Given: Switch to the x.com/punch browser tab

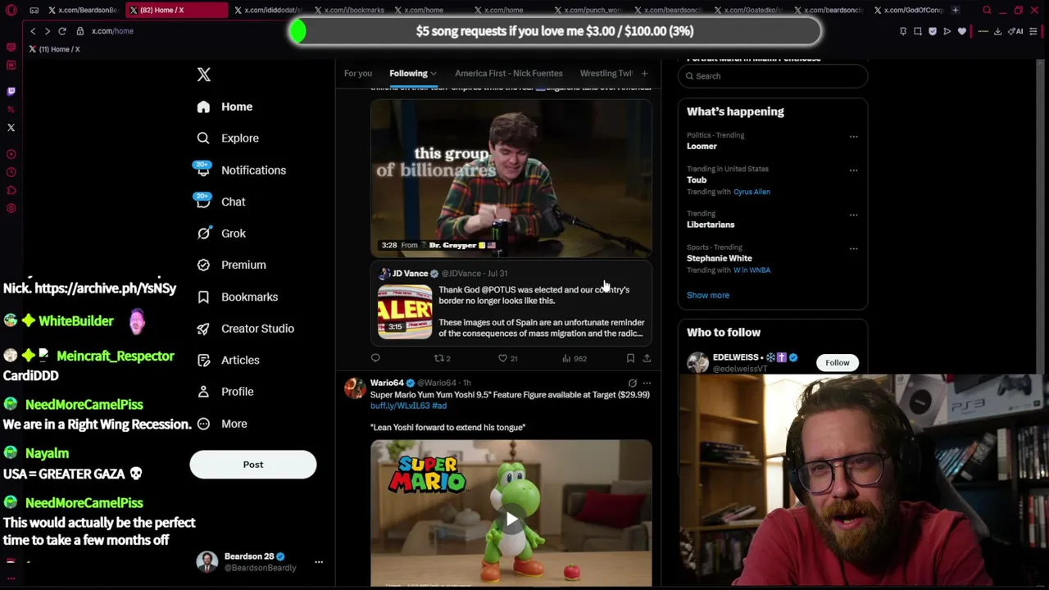Looking at the screenshot, I should pyautogui.click(x=588, y=10).
